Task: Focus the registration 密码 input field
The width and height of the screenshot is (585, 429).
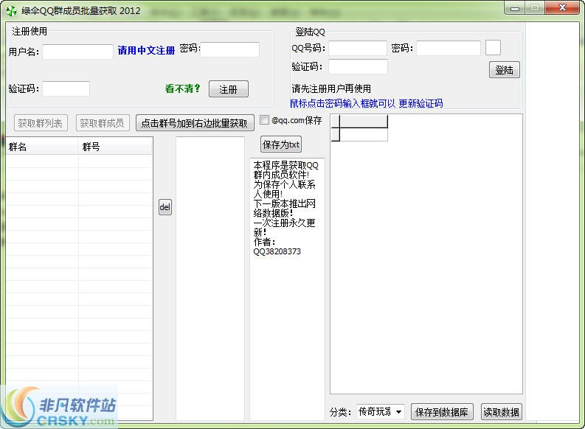Action: tap(230, 49)
